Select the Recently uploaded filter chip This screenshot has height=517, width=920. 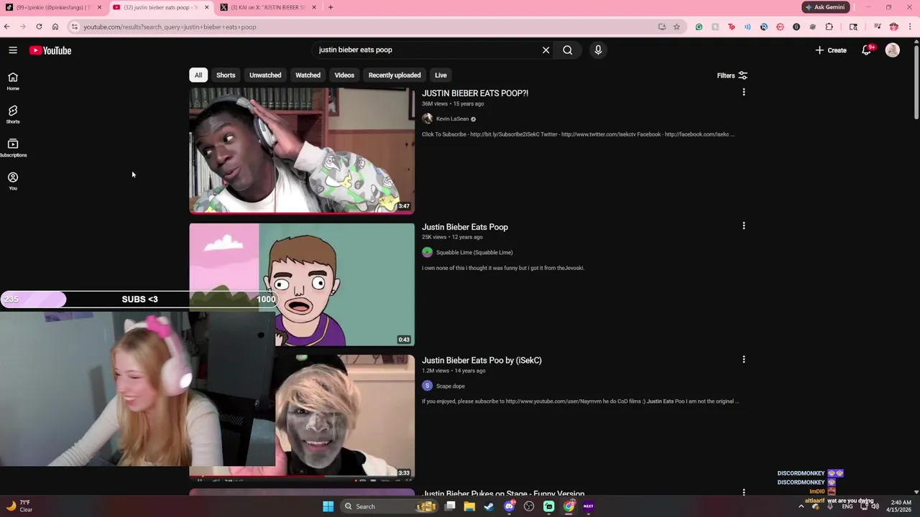tap(395, 75)
